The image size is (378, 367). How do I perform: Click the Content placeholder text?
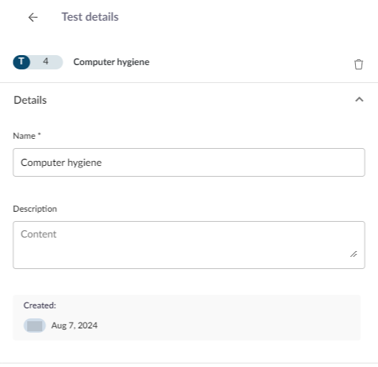click(x=39, y=234)
